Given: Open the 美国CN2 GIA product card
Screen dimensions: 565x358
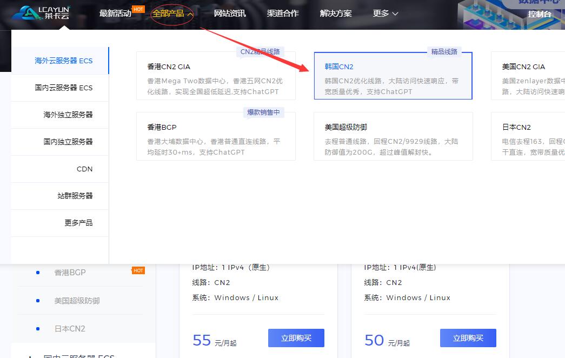Looking at the screenshot, I should tap(528, 76).
